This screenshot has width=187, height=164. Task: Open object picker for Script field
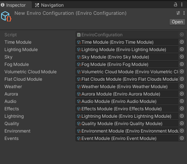(182, 34)
